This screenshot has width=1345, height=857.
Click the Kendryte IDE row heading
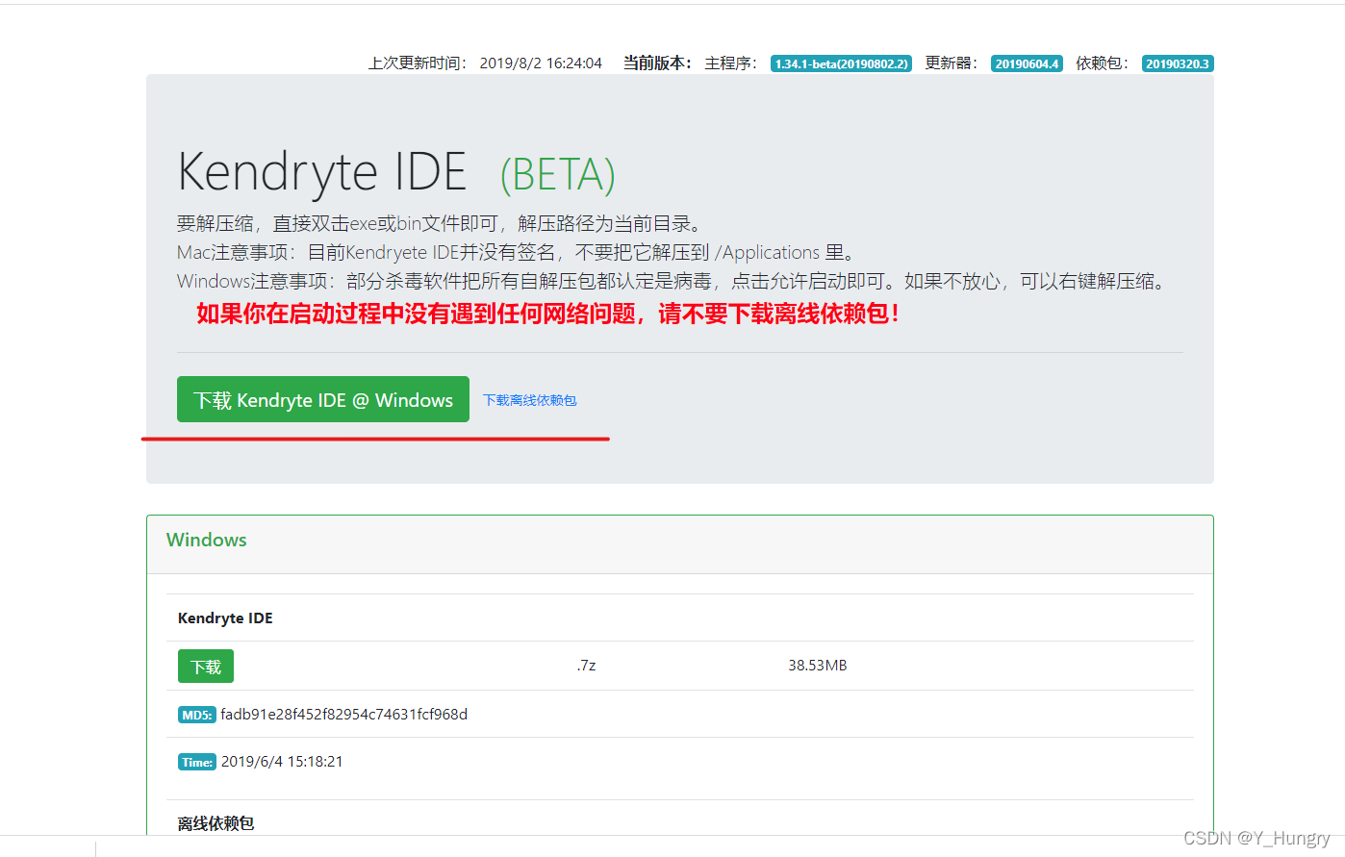[225, 618]
